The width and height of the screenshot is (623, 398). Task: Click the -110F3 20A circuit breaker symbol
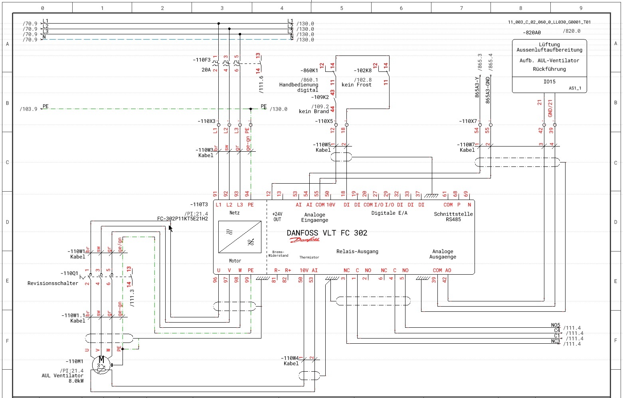(x=226, y=63)
